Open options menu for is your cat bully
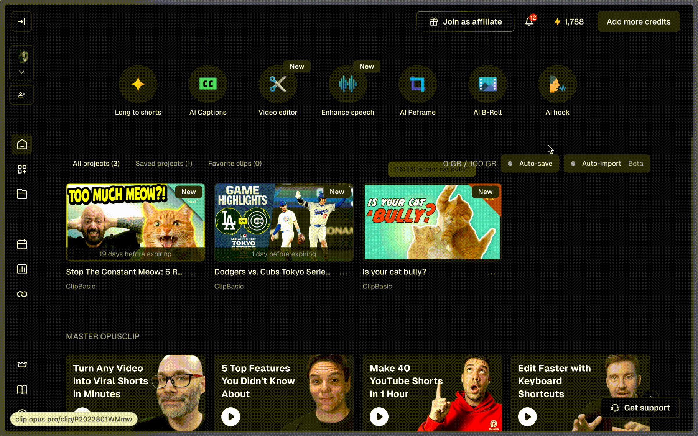Viewport: 698px width, 436px height. [492, 273]
